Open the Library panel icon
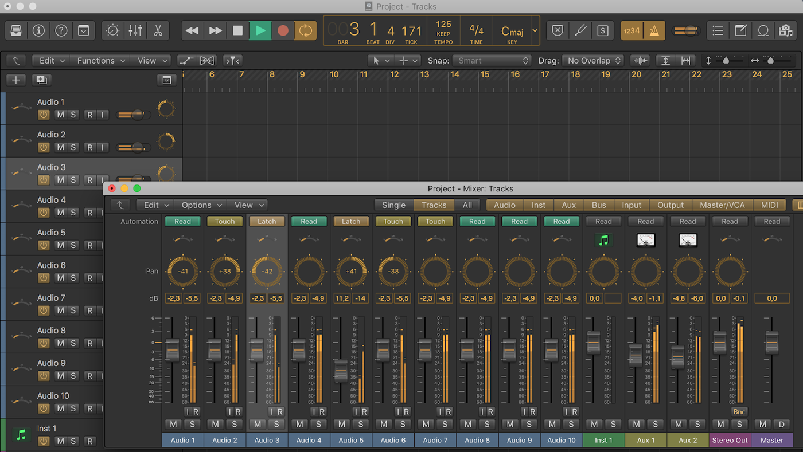This screenshot has height=452, width=803. coord(16,30)
